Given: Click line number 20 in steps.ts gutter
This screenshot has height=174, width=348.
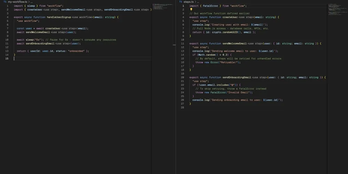Looking at the screenshot, I should click(x=182, y=77).
